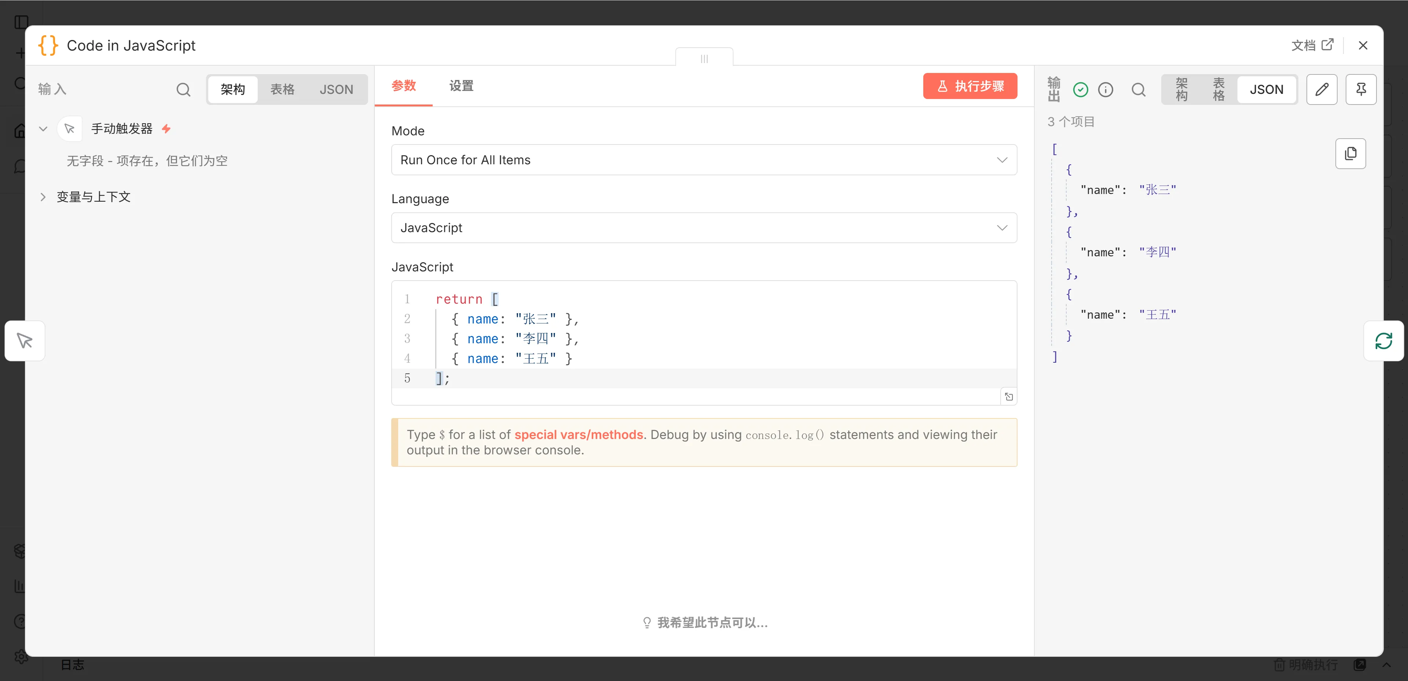This screenshot has width=1408, height=681.
Task: Expand the code editor to fullscreen
Action: coord(1008,397)
